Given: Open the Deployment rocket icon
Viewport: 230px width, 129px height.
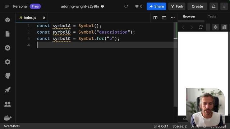Looking at the screenshot, I should (x=8, y=90).
